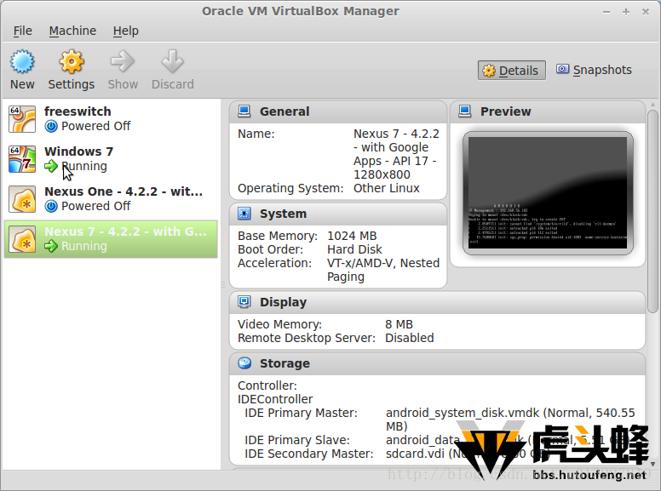Select Nexus 7 - 4.2.2 machine
The width and height of the screenshot is (661, 491).
111,239
